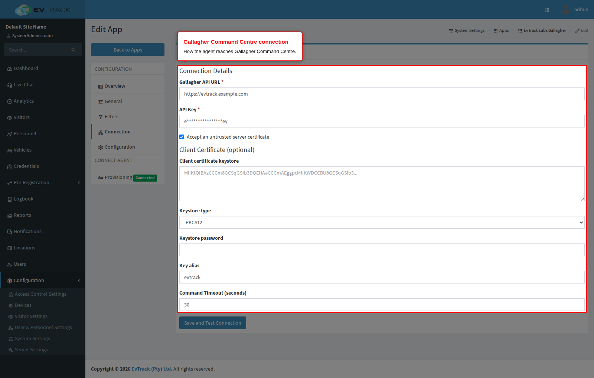Uncheck Accept an untrusted server certificate

pos(182,137)
